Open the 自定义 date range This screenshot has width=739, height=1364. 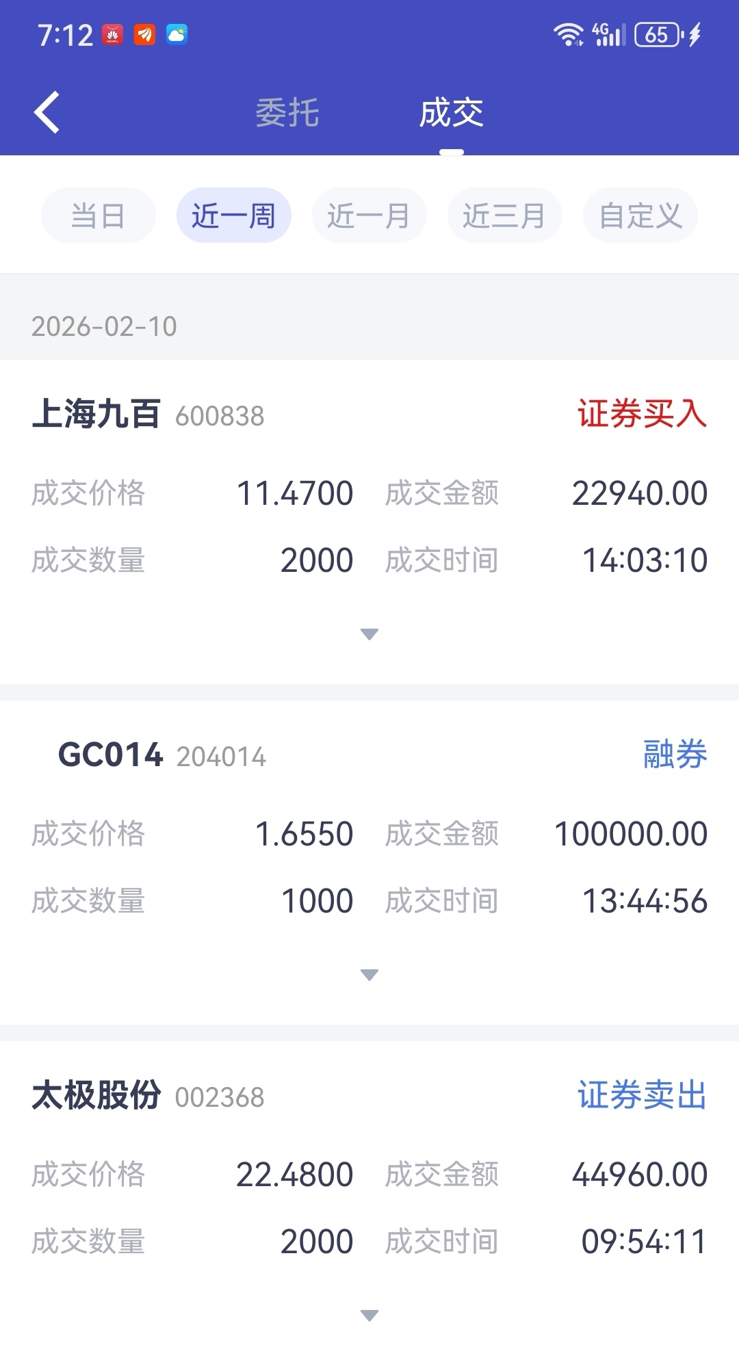coord(640,215)
